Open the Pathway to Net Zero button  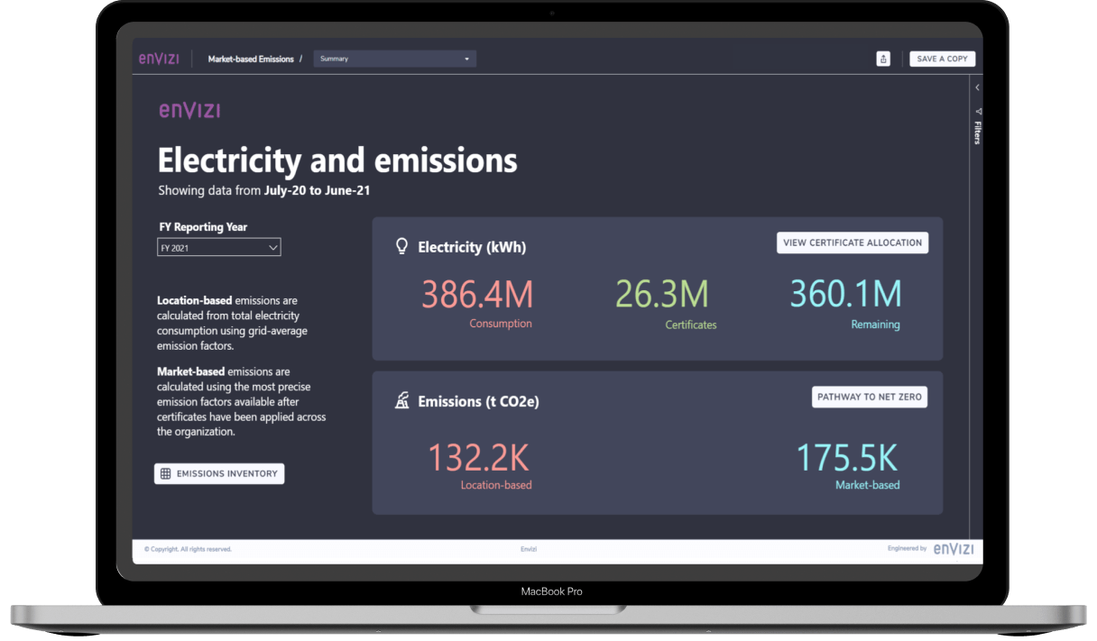tap(869, 397)
